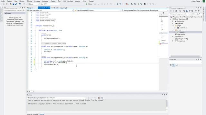This screenshot has width=206, height=115.
Task: Click the property pages wrench in the Свойства panel
Action: 177,65
